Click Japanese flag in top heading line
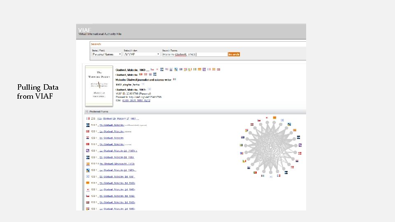The image size is (395, 222). (157, 69)
